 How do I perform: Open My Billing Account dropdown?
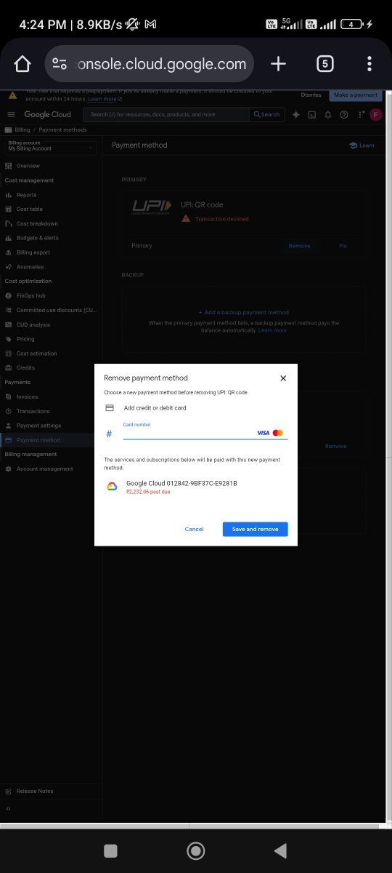(50, 146)
